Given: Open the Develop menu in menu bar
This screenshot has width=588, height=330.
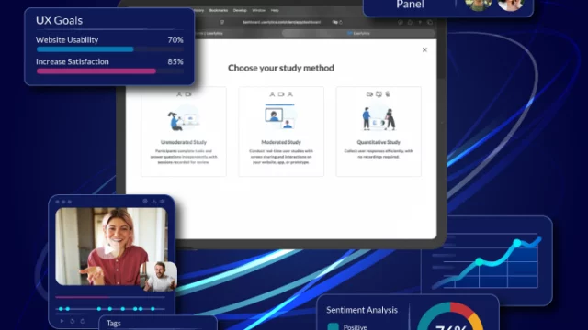Looking at the screenshot, I should (240, 10).
